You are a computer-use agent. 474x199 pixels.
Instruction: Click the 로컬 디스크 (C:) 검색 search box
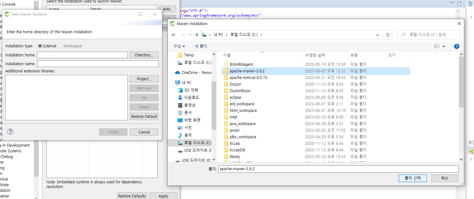(428, 35)
